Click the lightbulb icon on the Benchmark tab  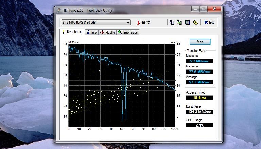pos(64,31)
